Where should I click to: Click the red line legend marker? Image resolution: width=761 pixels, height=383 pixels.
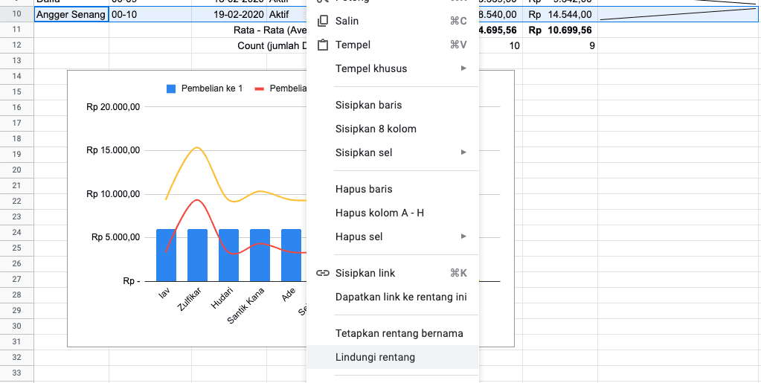[260, 88]
